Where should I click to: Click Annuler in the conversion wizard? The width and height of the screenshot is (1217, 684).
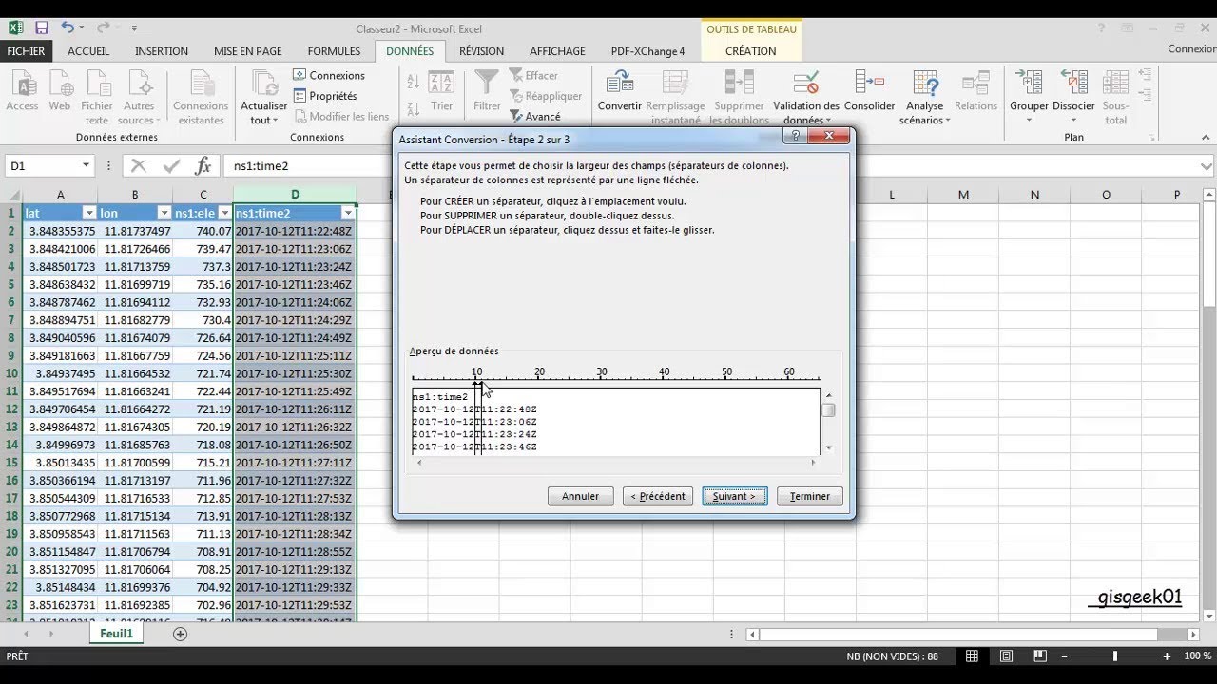point(580,496)
